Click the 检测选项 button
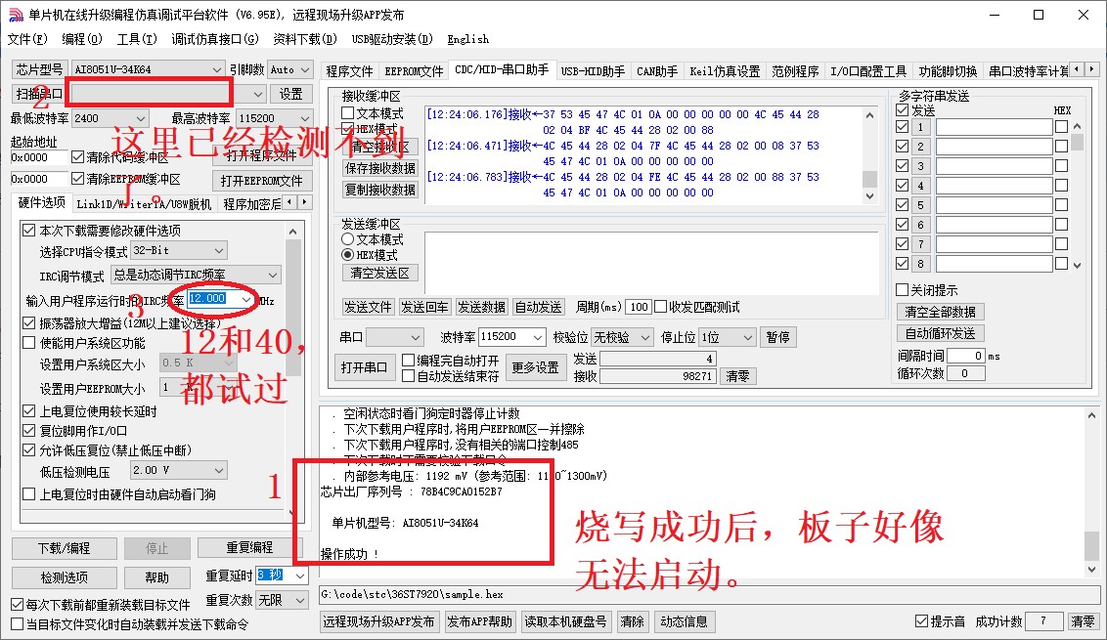This screenshot has width=1107, height=640. [x=64, y=577]
